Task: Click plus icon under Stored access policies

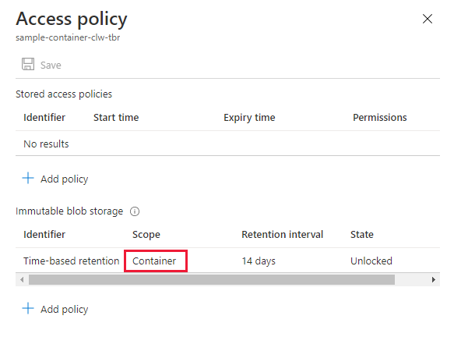Action: 28,178
